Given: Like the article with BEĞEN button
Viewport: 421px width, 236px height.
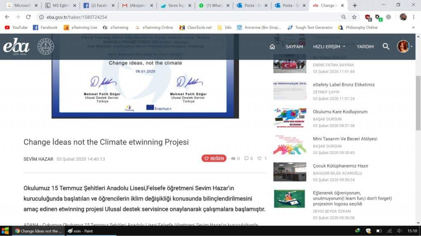Looking at the screenshot, I should pyautogui.click(x=214, y=159).
